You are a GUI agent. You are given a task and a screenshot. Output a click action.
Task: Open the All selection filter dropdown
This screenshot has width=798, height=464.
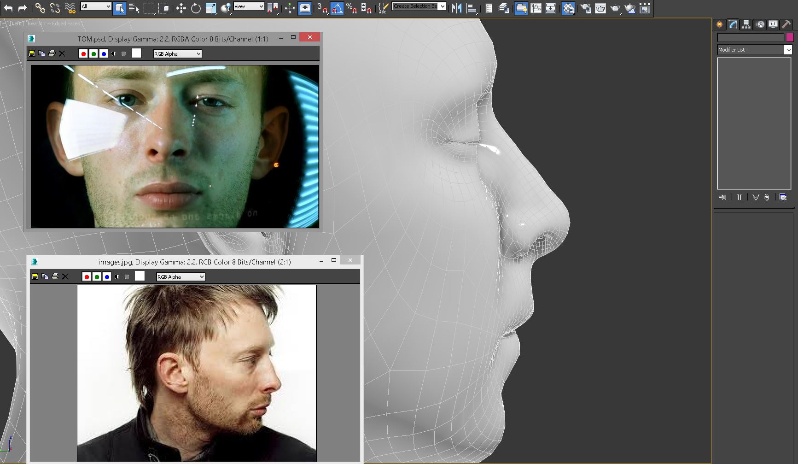point(96,6)
